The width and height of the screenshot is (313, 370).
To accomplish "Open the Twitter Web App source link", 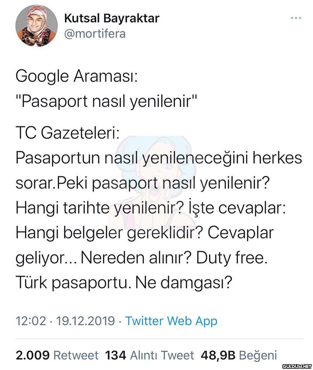I will [171, 321].
